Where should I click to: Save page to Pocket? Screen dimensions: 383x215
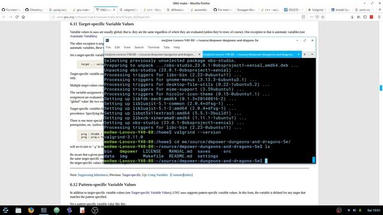pos(317,17)
